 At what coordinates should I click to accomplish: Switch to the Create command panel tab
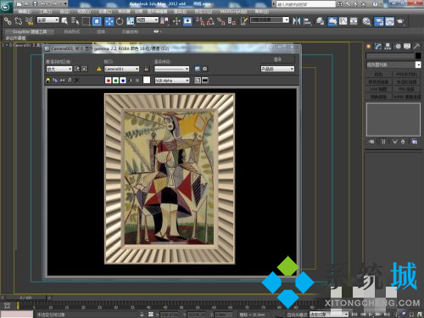coord(369,47)
